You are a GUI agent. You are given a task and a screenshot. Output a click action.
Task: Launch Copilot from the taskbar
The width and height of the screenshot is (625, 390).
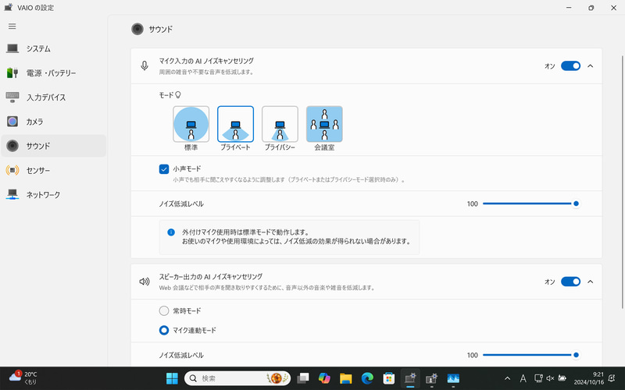coord(324,378)
